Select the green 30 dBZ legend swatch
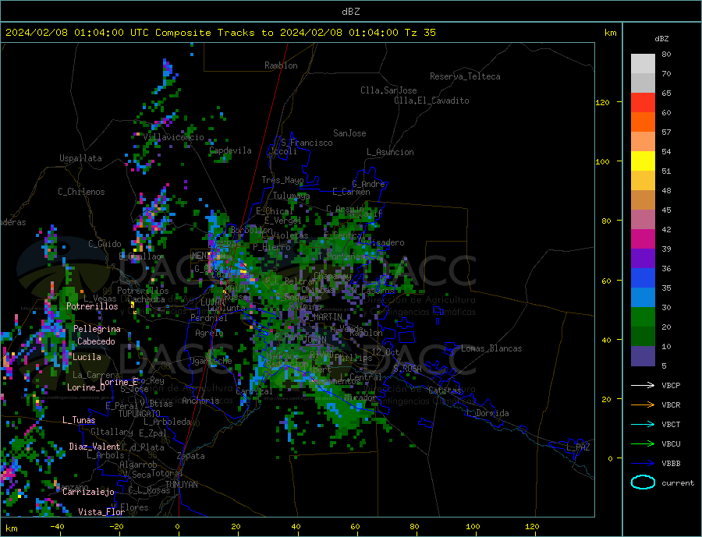Image resolution: width=702 pixels, height=537 pixels. (643, 317)
